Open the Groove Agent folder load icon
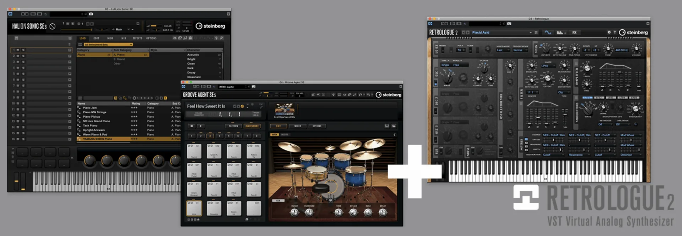The width and height of the screenshot is (682, 236). 394,126
